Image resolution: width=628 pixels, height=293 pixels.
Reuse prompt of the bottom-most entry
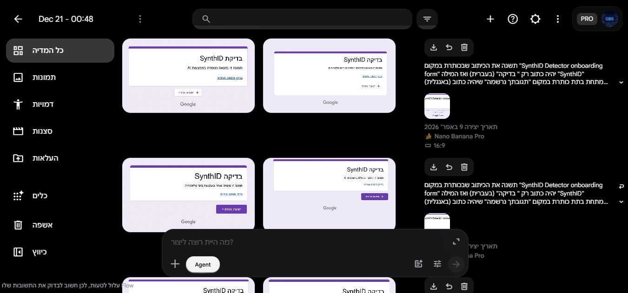449,286
